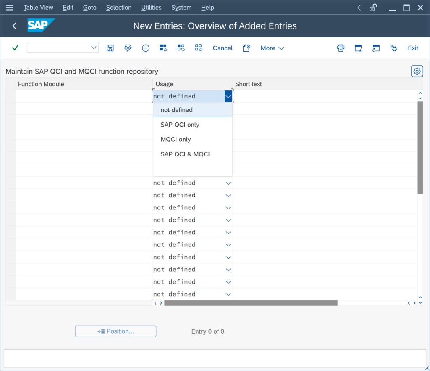
Task: Click the left chevron in the title bar
Action: tap(359, 8)
